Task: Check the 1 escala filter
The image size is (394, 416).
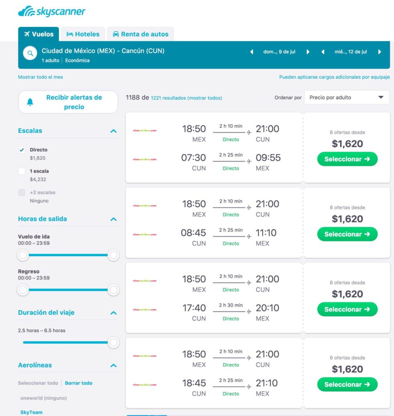Action: click(x=22, y=171)
